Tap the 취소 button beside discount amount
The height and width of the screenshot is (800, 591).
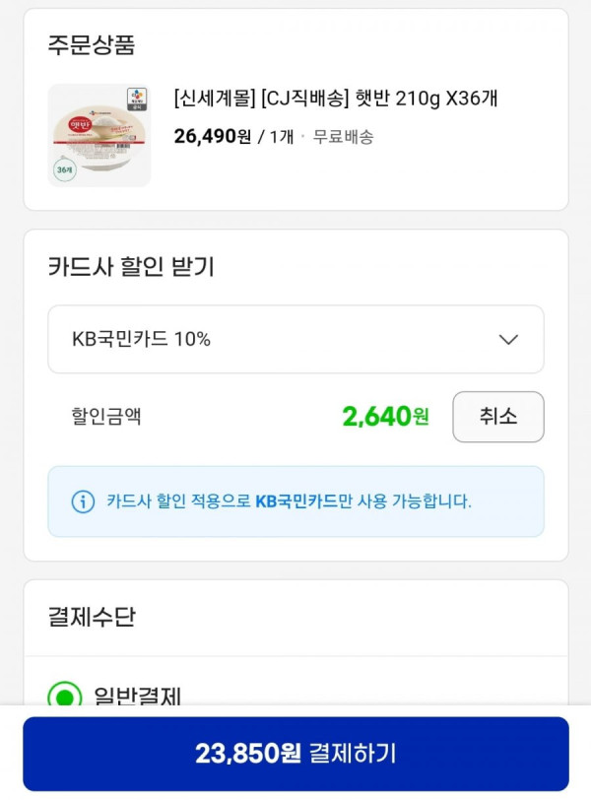[498, 417]
